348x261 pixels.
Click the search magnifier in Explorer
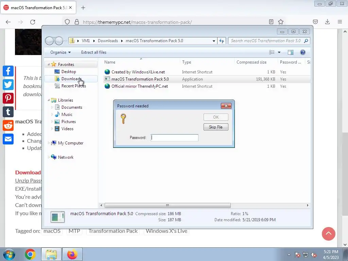306,41
